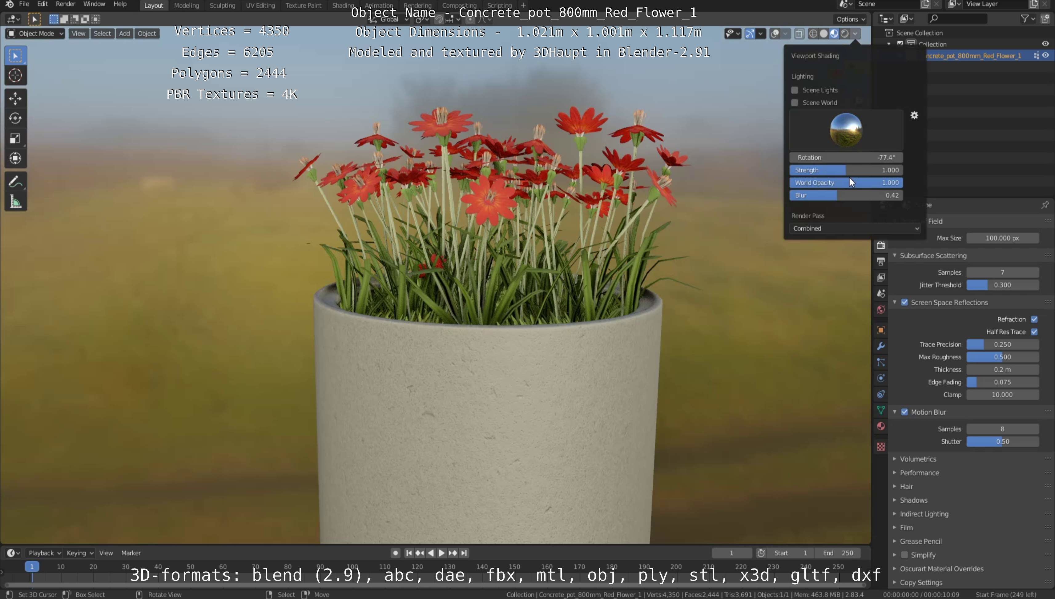Open World properties tab

click(x=880, y=309)
